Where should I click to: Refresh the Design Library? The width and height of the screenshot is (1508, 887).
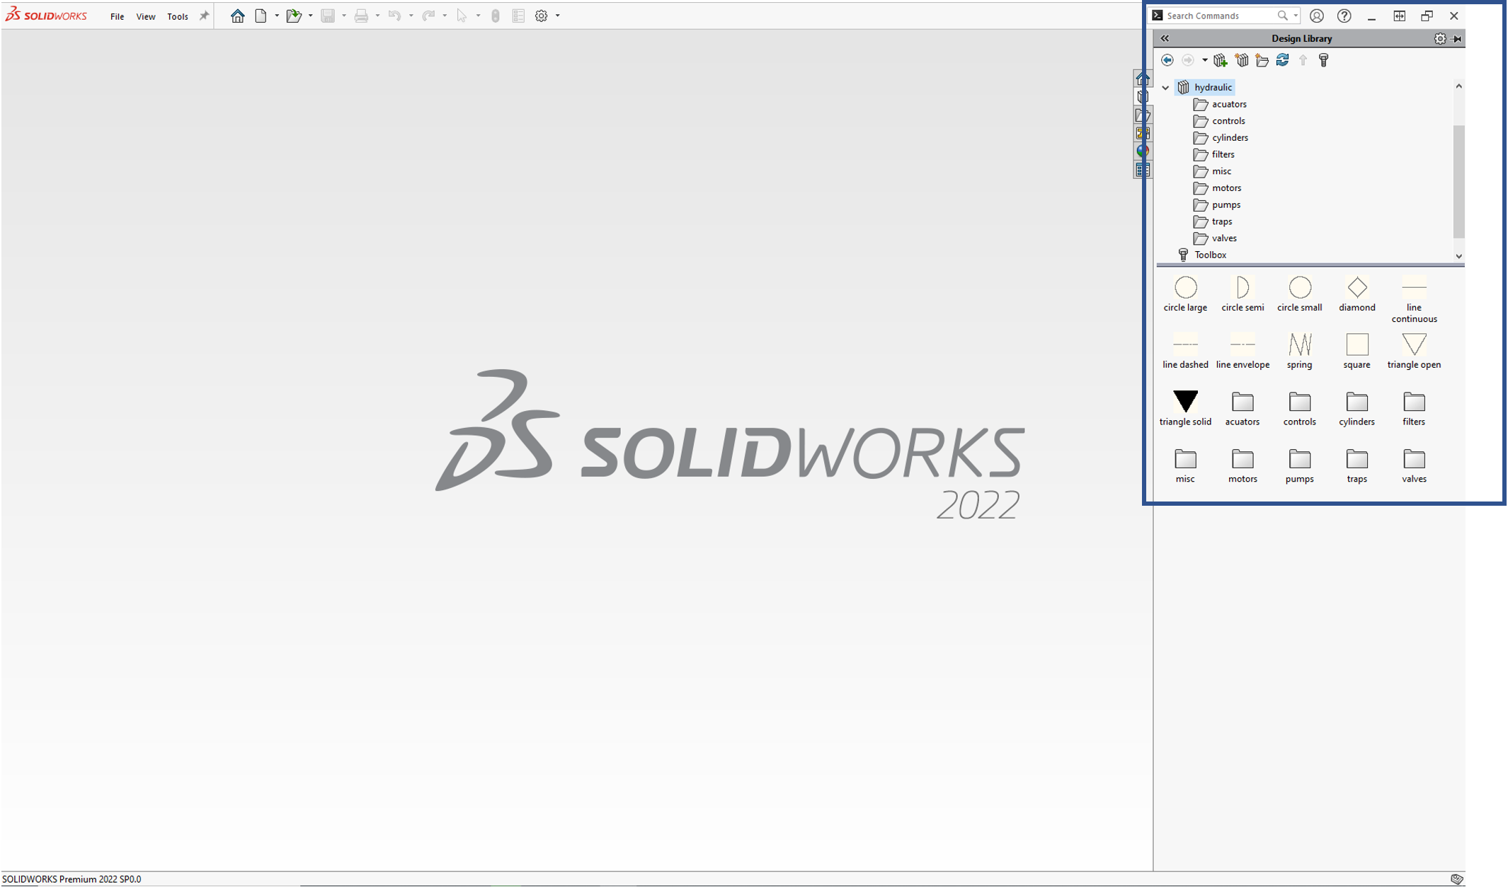[1282, 60]
